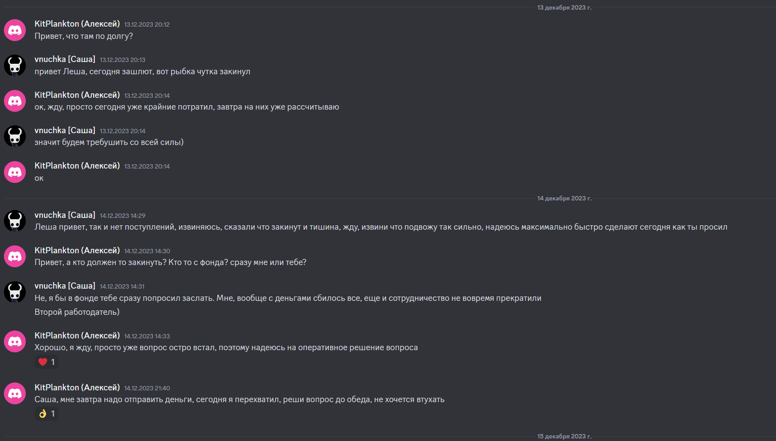Toggle the OK hand reaction

pyautogui.click(x=47, y=413)
